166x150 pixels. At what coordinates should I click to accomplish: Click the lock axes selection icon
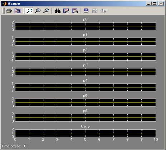[x=95, y=11]
